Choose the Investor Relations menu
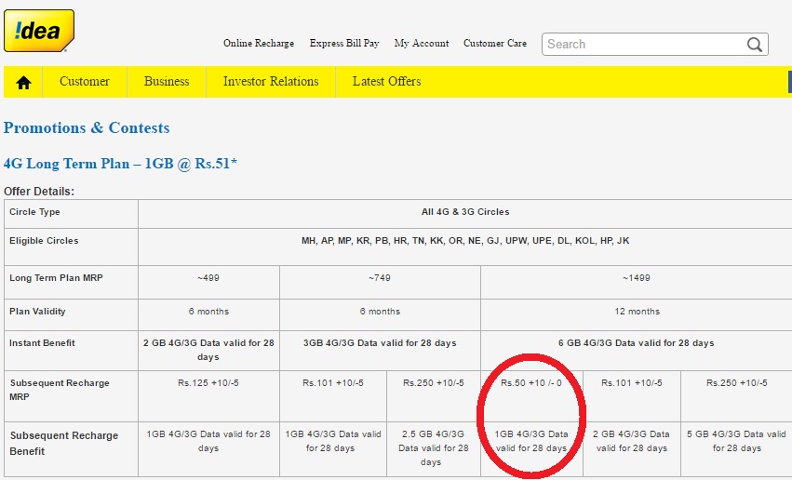Viewport: 792px width, 480px height. click(x=271, y=82)
